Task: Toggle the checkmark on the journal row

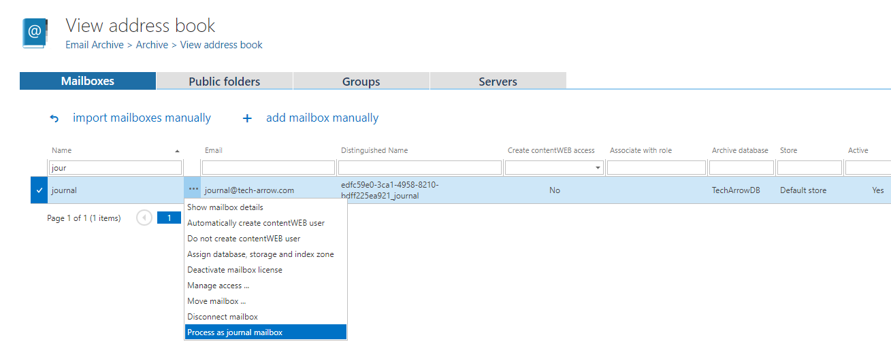Action: pos(39,190)
